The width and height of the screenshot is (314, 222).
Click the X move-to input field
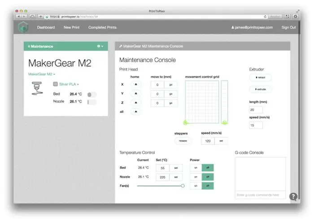[x=157, y=85]
